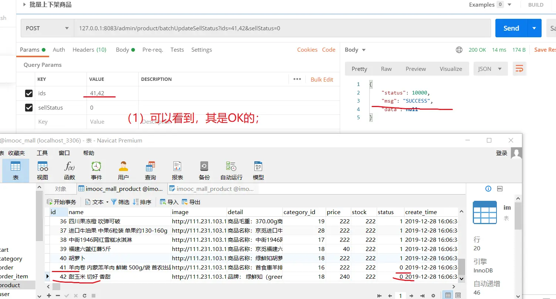Open the 函数 (Function) section
The width and height of the screenshot is (556, 299).
69,170
